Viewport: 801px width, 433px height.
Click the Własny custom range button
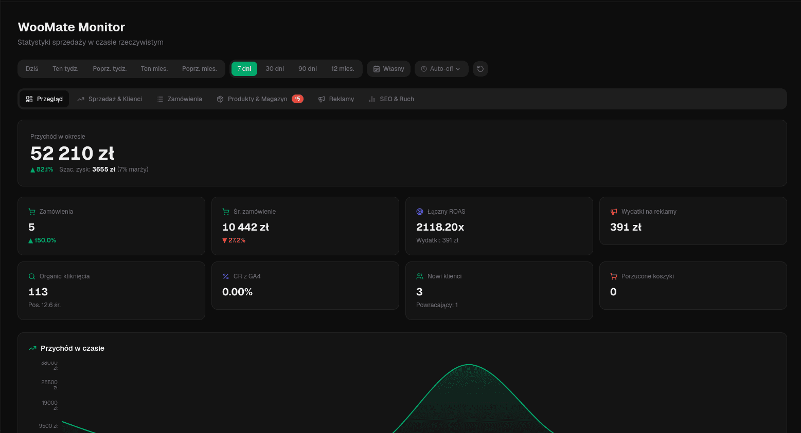(388, 69)
